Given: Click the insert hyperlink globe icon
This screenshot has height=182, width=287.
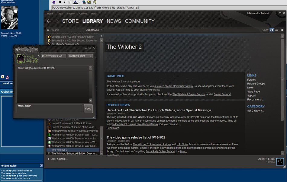Looking at the screenshot, I should pos(84,2).
